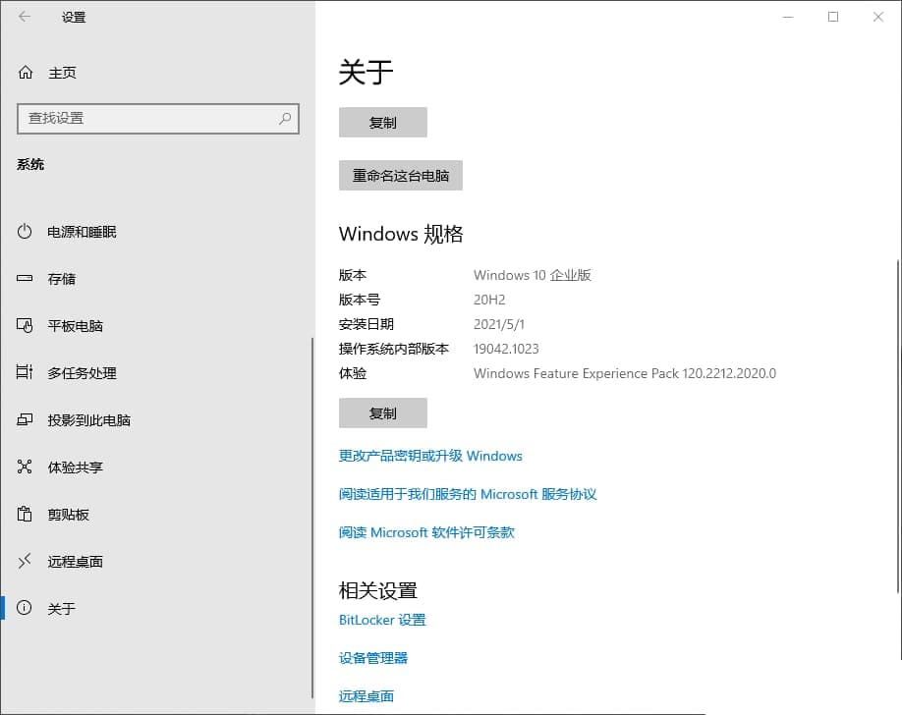
Task: Open BitLocker 设置 link
Action: 382,620
